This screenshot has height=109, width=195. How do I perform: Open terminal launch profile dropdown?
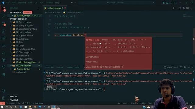point(177,67)
